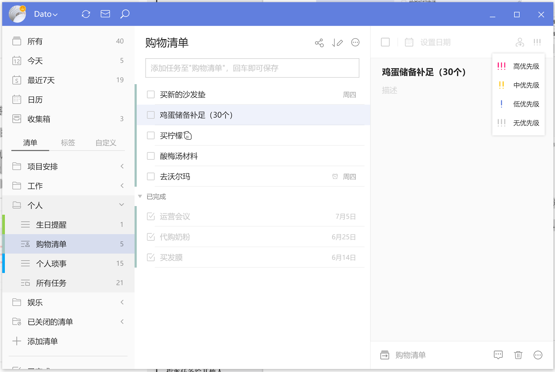This screenshot has height=372, width=555.
Task: Open the Dato account dropdown
Action: coord(45,14)
